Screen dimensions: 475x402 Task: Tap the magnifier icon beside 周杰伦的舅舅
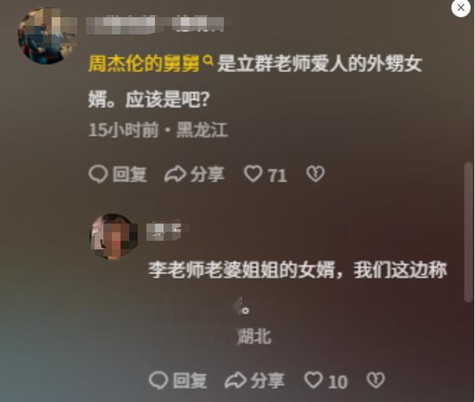[x=208, y=60]
